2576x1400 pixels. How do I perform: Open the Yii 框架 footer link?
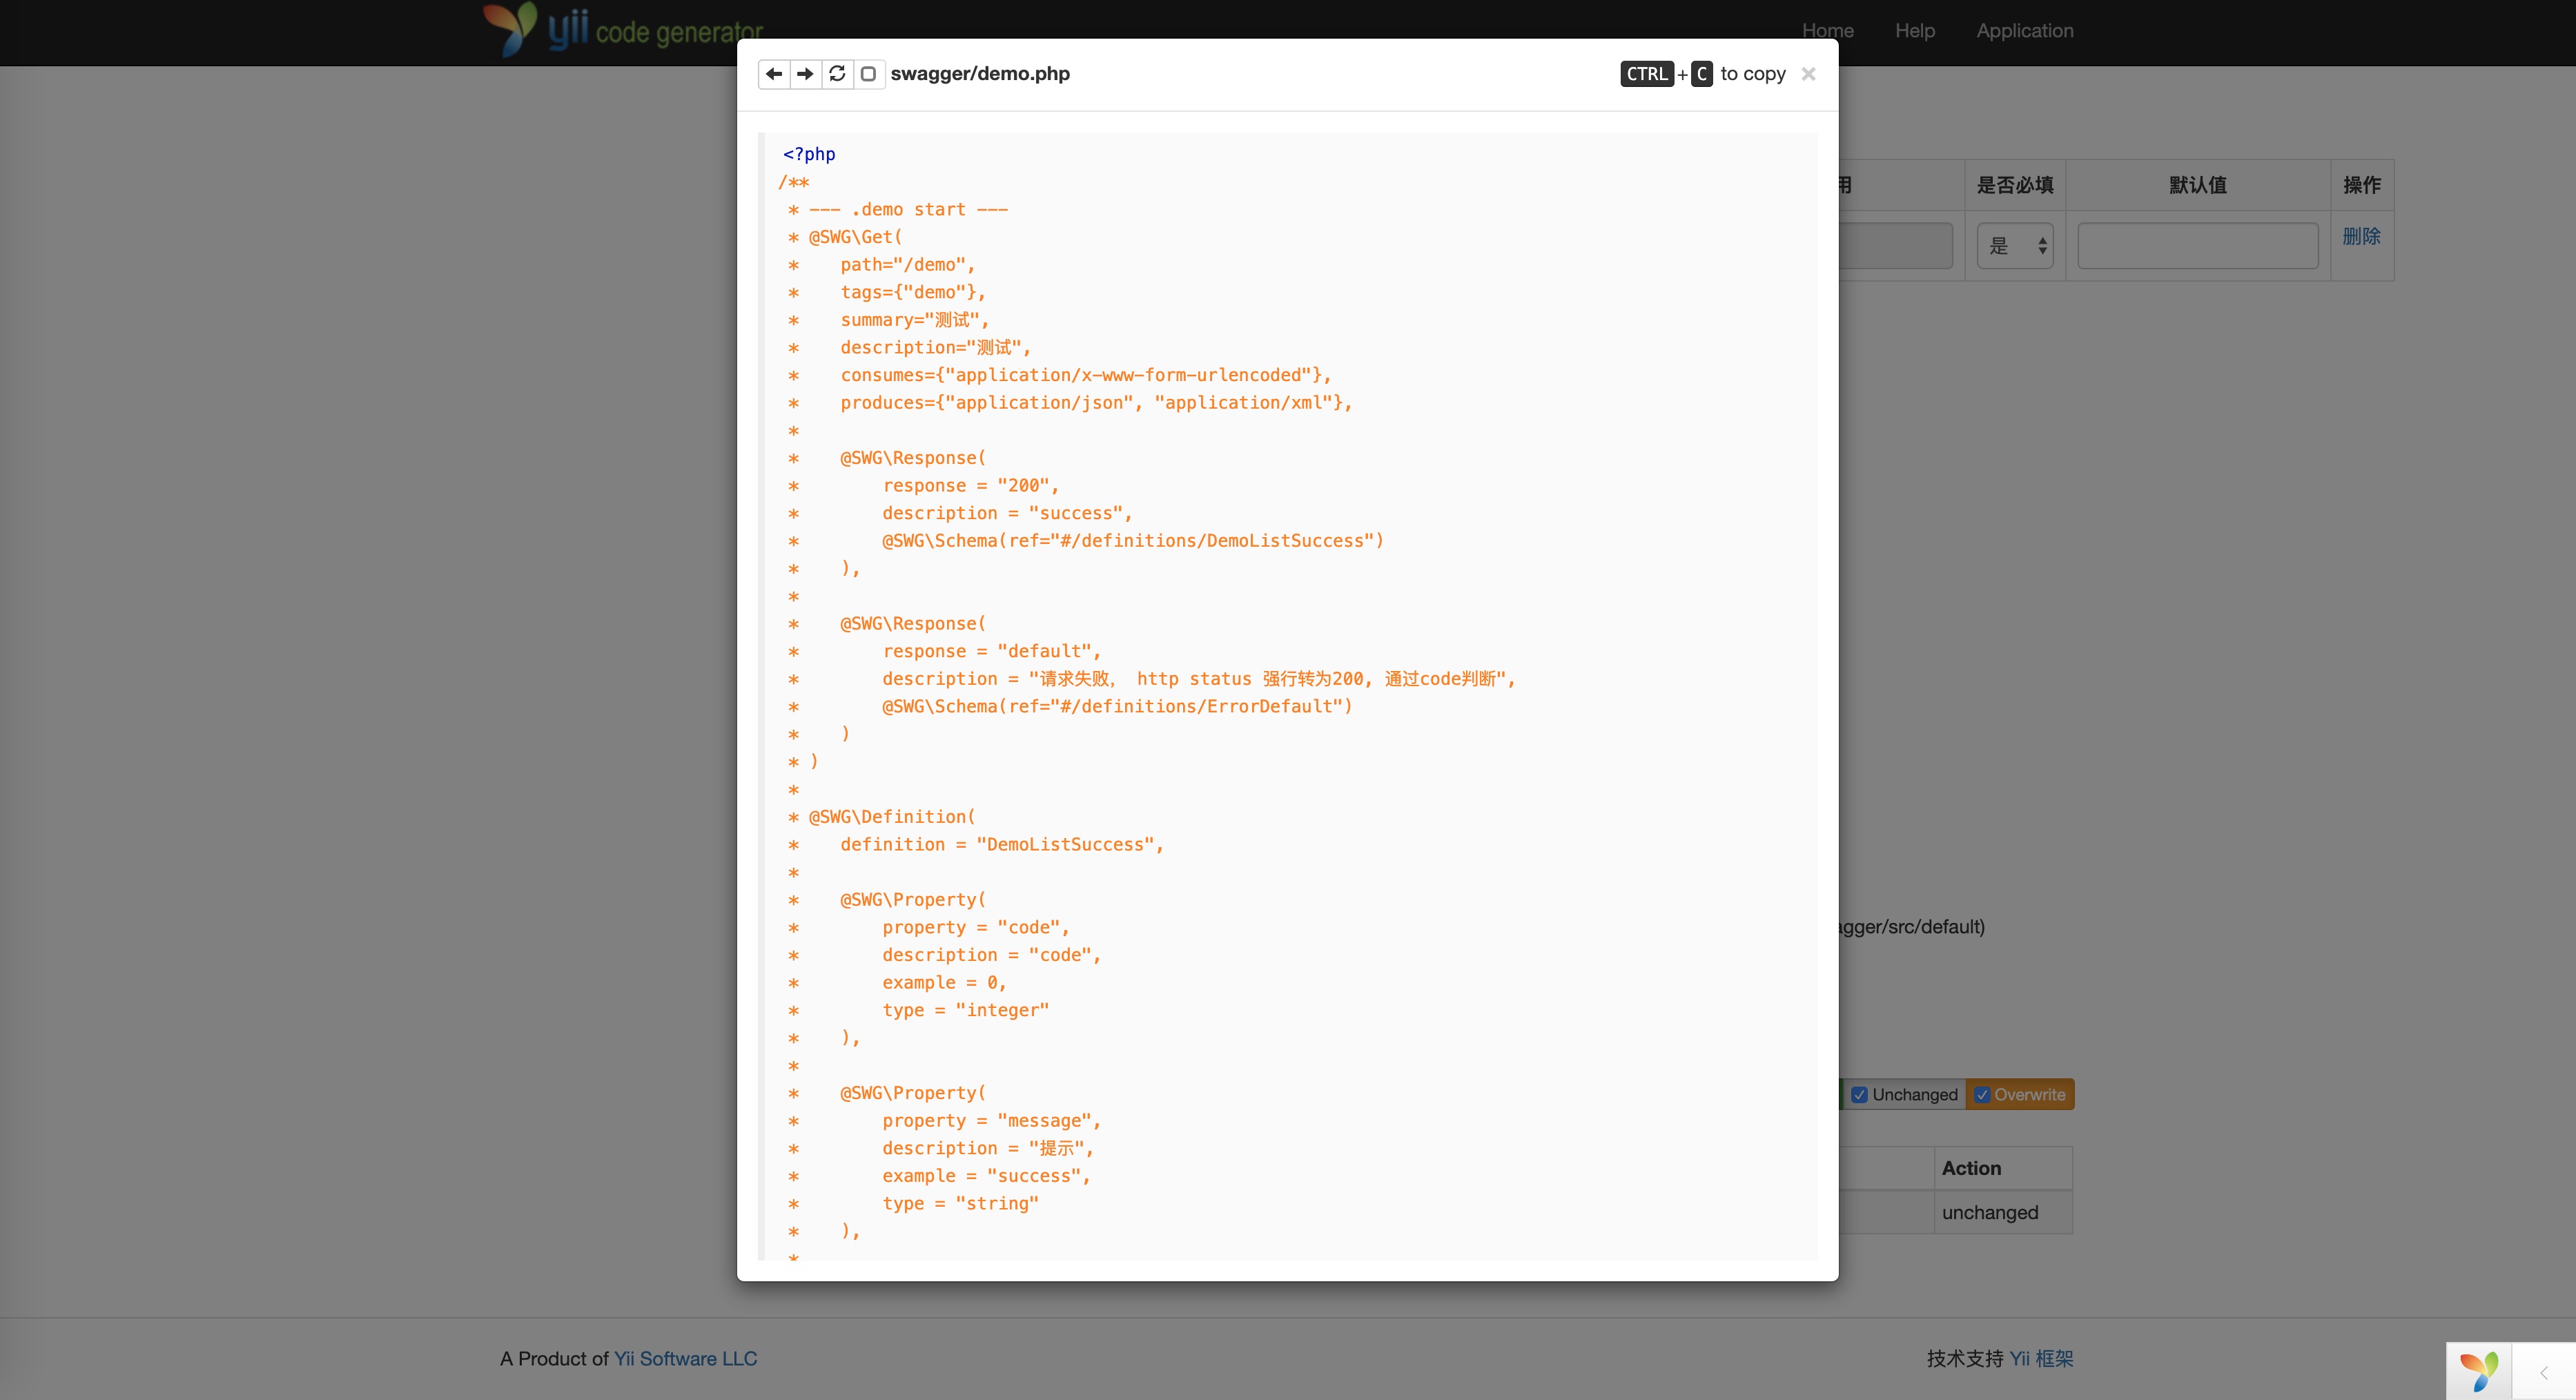[2041, 1358]
